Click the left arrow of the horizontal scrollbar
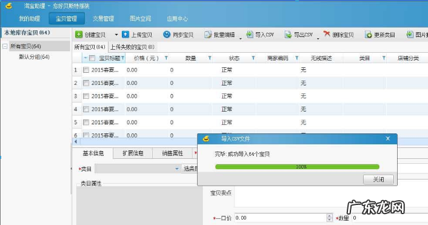The height and width of the screenshot is (225, 428). 76,141
